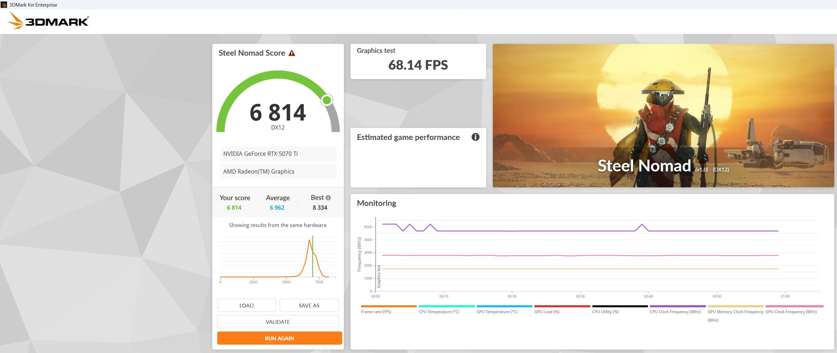Click the 00:30 time label on the chart axis
837x353 pixels.
click(580, 296)
